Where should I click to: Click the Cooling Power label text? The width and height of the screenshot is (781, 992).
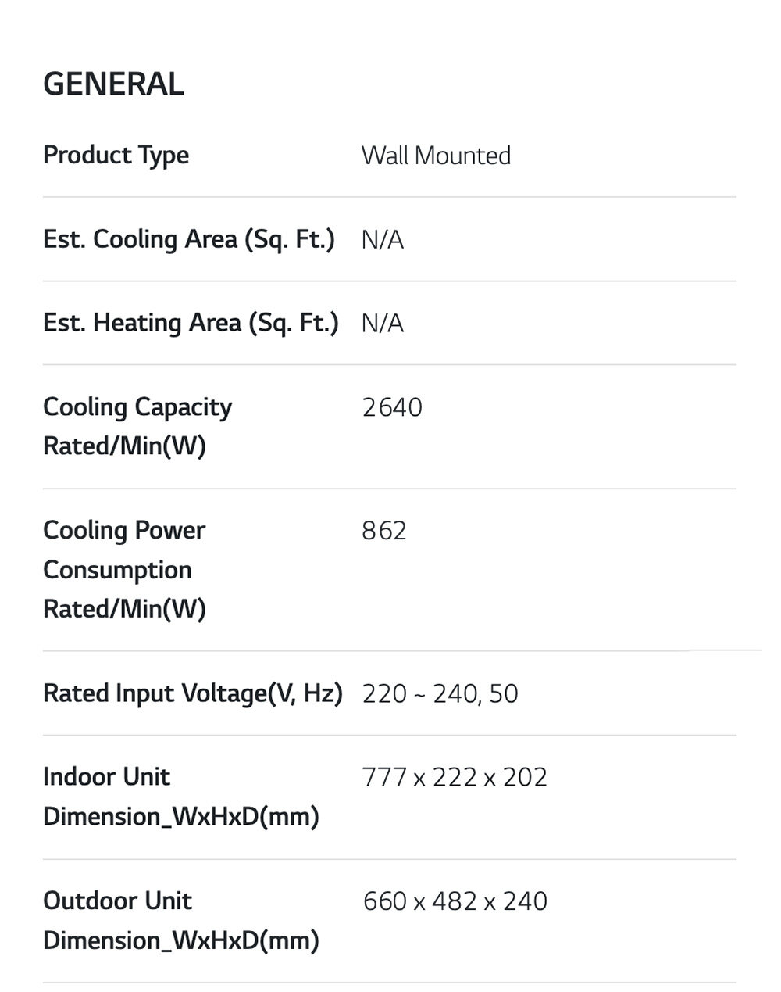tap(124, 531)
